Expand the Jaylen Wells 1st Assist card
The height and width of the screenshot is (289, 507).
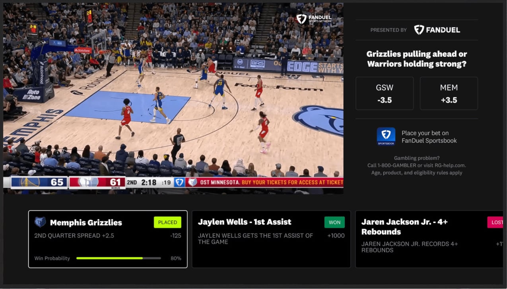point(271,239)
